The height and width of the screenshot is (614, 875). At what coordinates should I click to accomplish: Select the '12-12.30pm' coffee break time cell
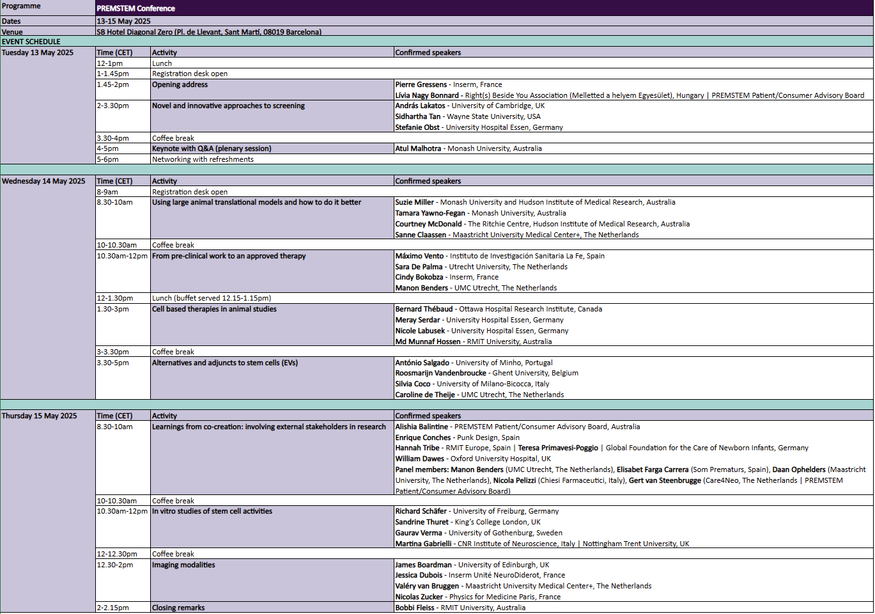tap(123, 554)
